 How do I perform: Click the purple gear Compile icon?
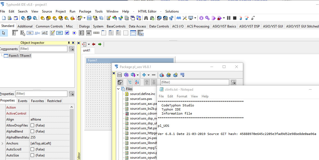pos(201,18)
